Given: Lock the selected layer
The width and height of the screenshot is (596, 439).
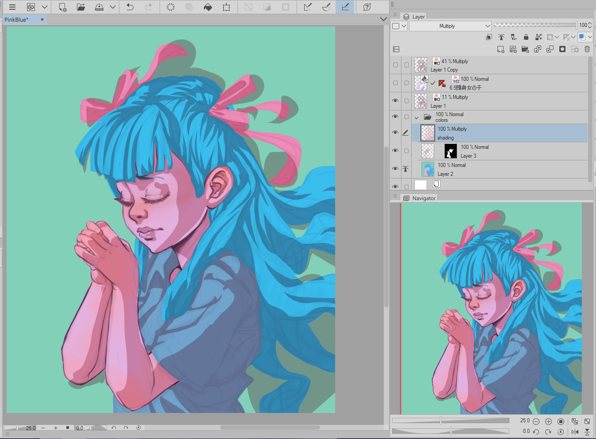Looking at the screenshot, I should coord(526,37).
